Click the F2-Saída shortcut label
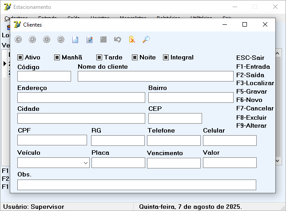Image resolution: width=286 pixels, height=211 pixels. [250, 75]
